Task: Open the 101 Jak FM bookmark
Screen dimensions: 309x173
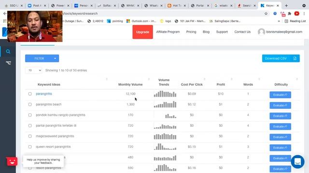Action: pyautogui.click(x=190, y=21)
